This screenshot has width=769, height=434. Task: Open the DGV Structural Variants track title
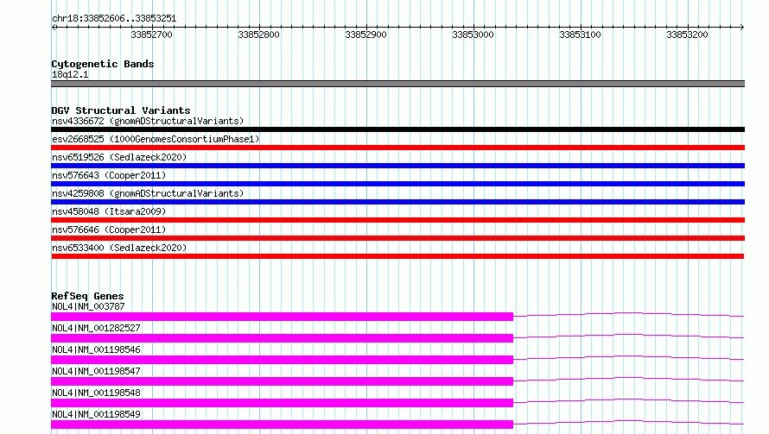(121, 110)
